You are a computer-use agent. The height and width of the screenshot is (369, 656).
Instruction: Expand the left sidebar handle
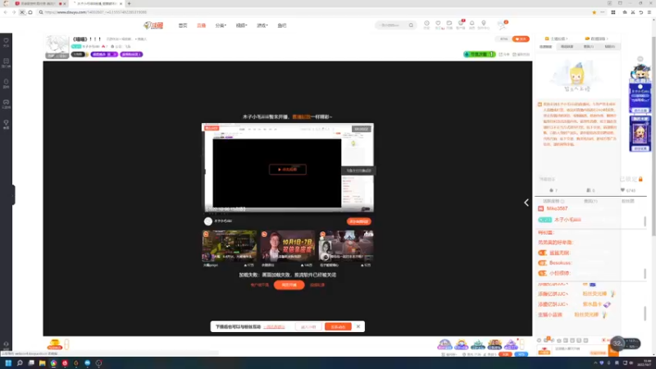coord(13,195)
